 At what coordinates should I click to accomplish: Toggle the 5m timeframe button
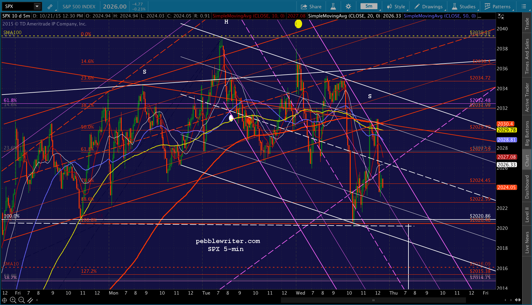coord(369,6)
